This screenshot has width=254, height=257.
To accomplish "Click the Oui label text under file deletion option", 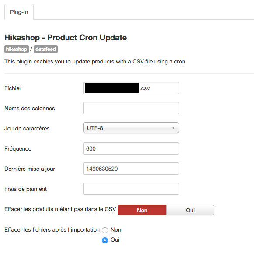I will click(115, 240).
